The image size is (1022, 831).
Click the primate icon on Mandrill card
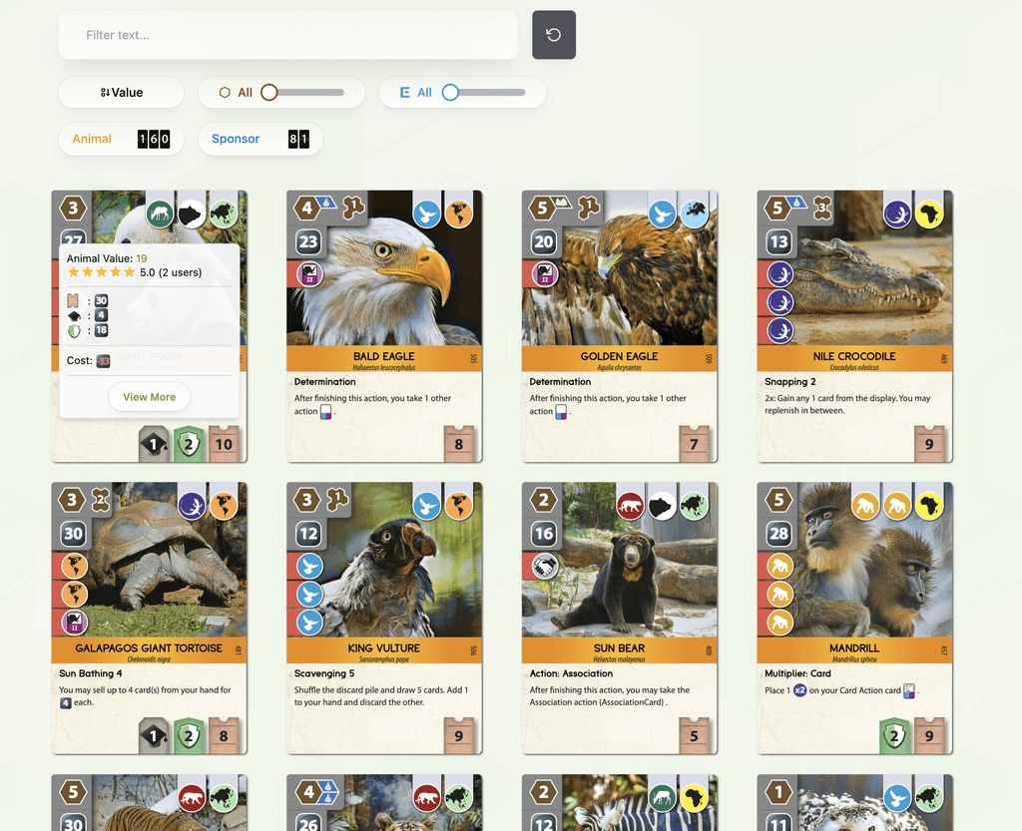tap(867, 505)
